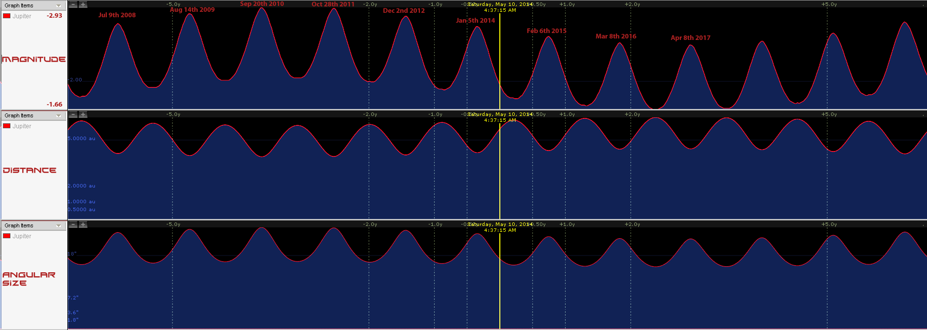927x330 pixels.
Task: Zoom in the Magnitude graph with plus button
Action: 83,4
